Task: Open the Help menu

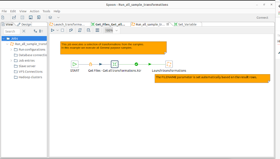Action: click(57, 11)
